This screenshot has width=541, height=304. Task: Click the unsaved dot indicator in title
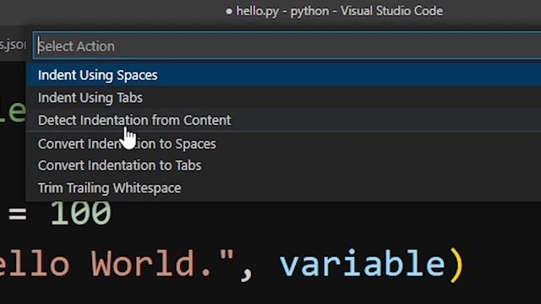point(229,11)
